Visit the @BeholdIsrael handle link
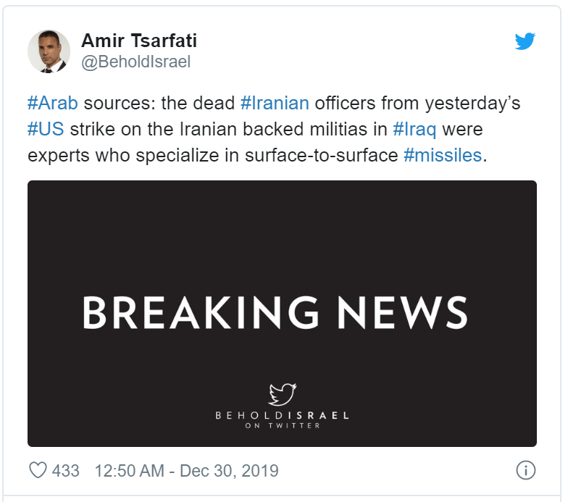Image resolution: width=568 pixels, height=502 pixels. pos(135,62)
